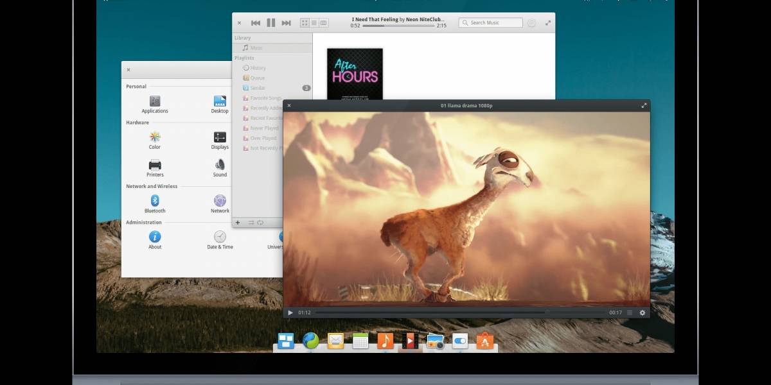Seek in the video timeline bar
771x385 pixels.
coord(460,312)
